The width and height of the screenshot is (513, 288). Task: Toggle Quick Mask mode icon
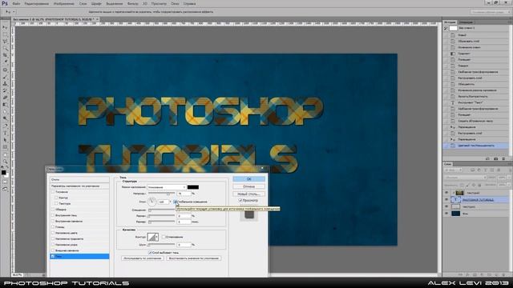tap(5, 182)
